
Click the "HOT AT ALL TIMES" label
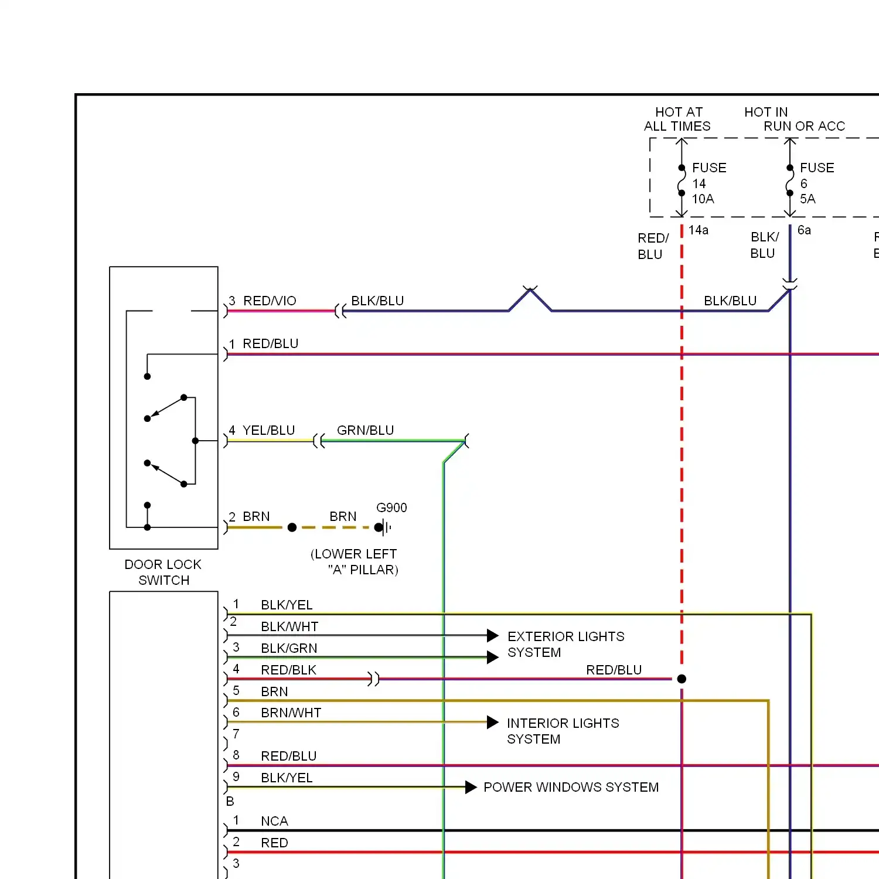tap(677, 119)
